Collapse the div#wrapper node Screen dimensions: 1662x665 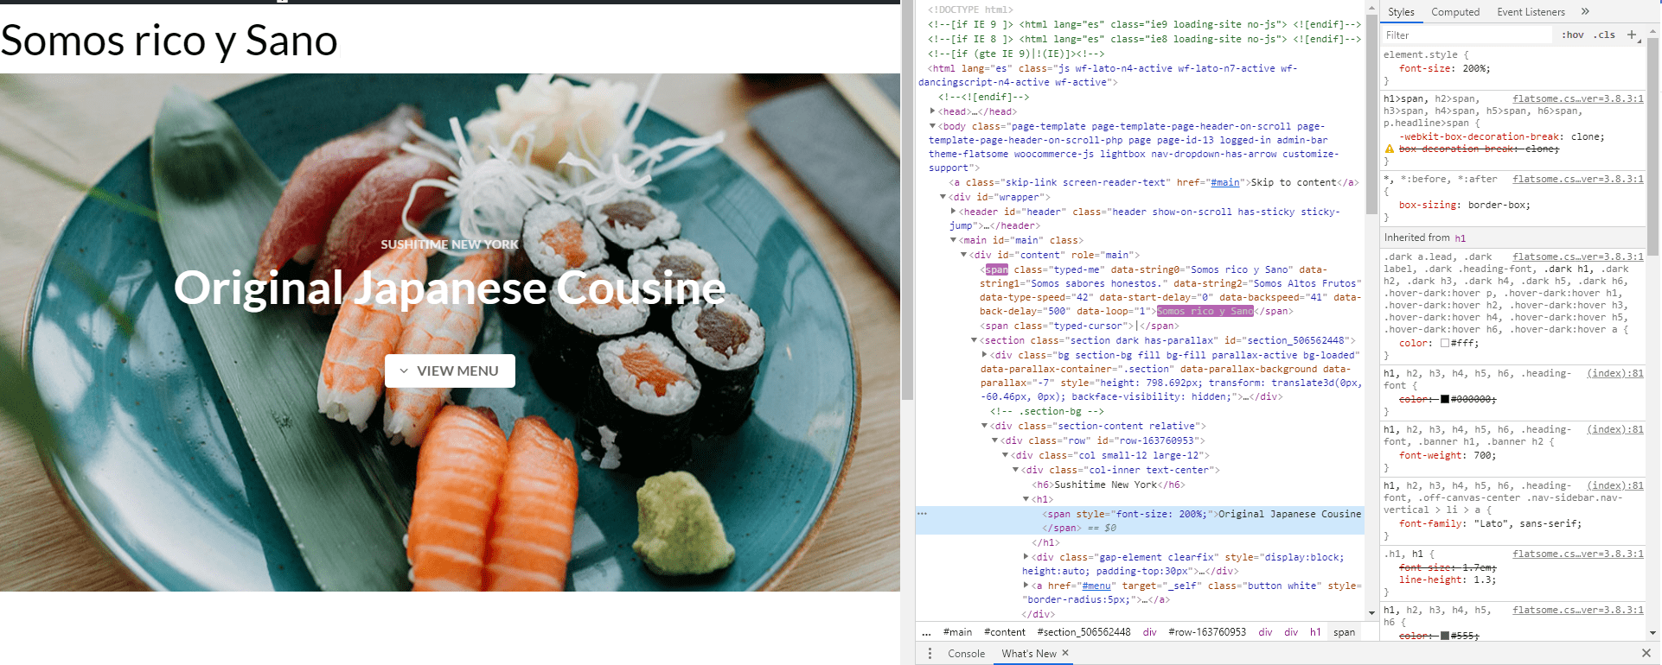943,197
